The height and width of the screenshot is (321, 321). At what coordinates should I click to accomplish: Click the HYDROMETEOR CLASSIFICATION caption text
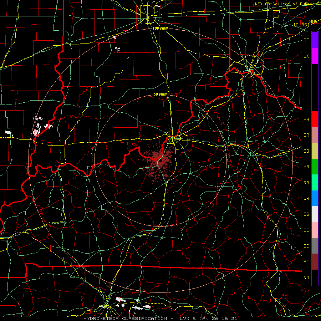(125, 319)
